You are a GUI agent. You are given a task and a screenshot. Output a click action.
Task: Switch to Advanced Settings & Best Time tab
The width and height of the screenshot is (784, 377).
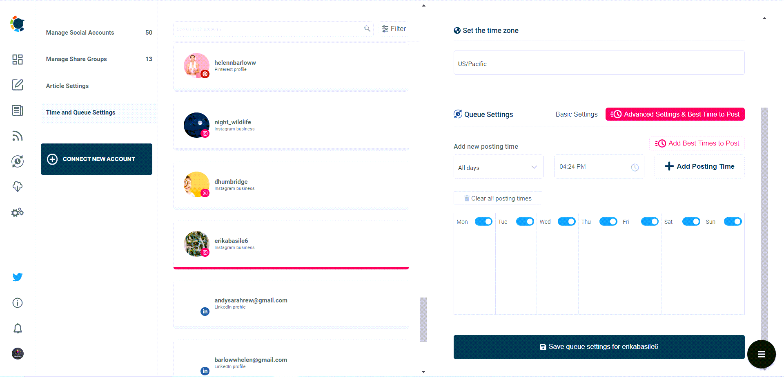[675, 114]
